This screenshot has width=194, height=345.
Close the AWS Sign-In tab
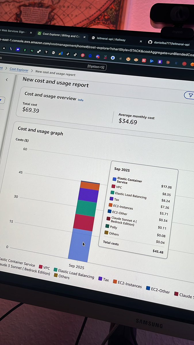tap(31, 33)
